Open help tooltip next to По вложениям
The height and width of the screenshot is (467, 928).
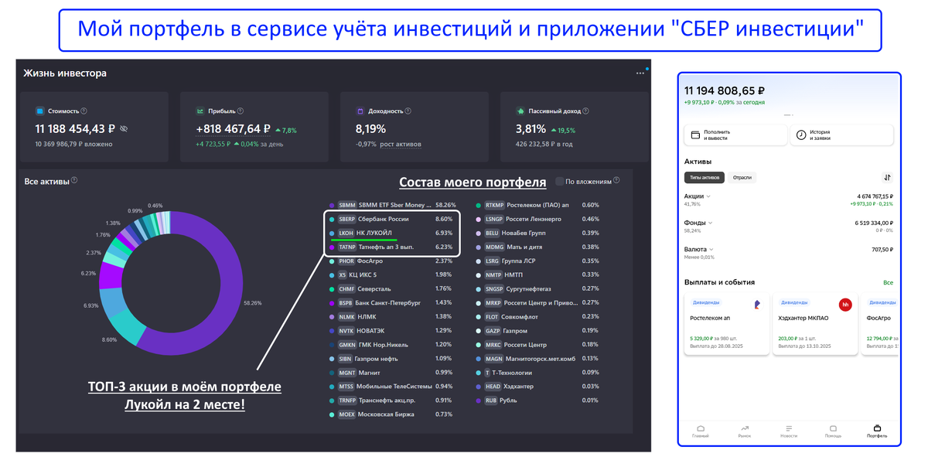click(x=616, y=181)
